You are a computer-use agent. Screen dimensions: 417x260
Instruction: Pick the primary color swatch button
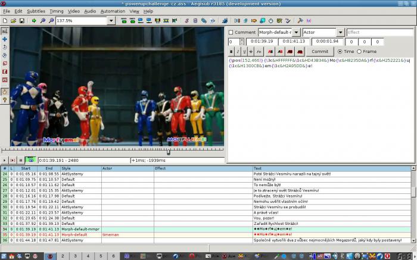[270, 52]
